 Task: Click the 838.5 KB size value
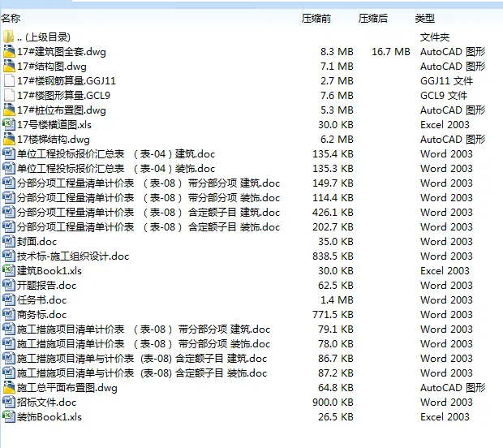(x=333, y=256)
